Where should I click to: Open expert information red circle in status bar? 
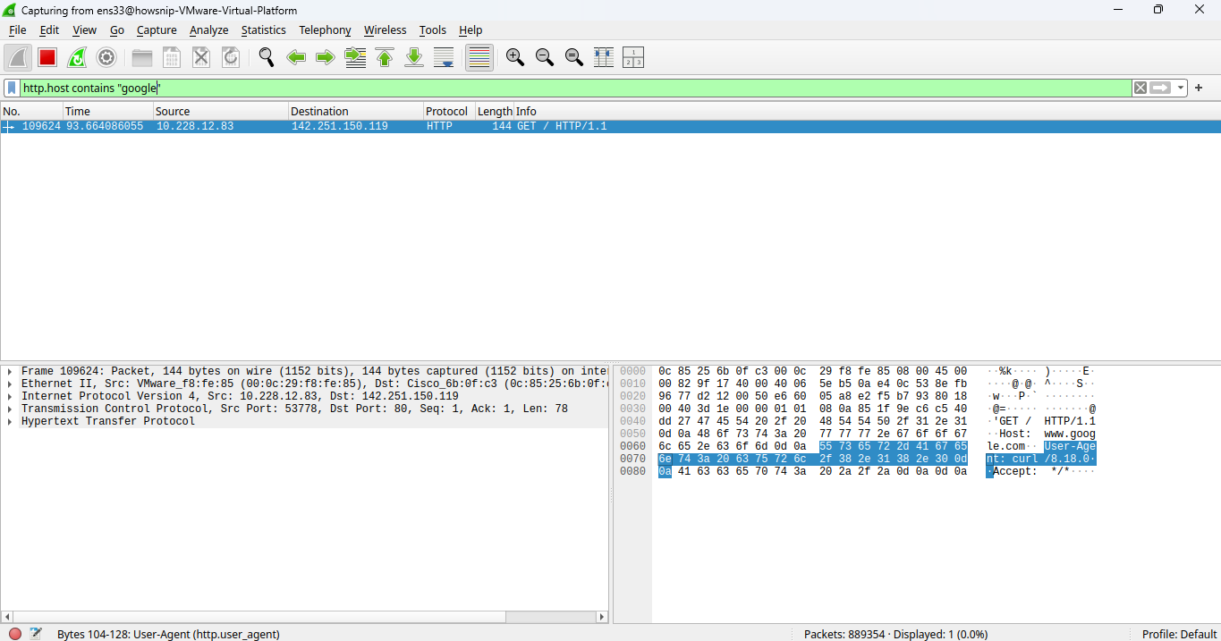(x=15, y=634)
